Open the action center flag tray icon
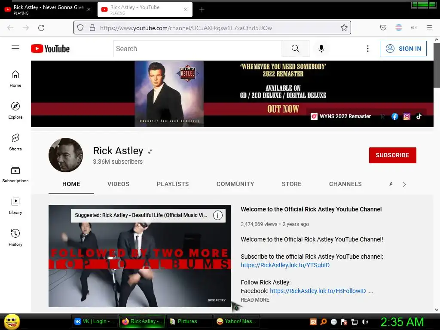Image resolution: width=440 pixels, height=330 pixels. [x=344, y=322]
